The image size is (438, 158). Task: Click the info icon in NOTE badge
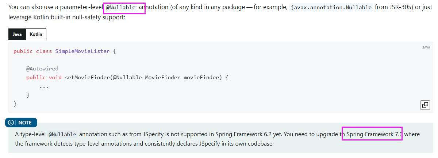11,123
